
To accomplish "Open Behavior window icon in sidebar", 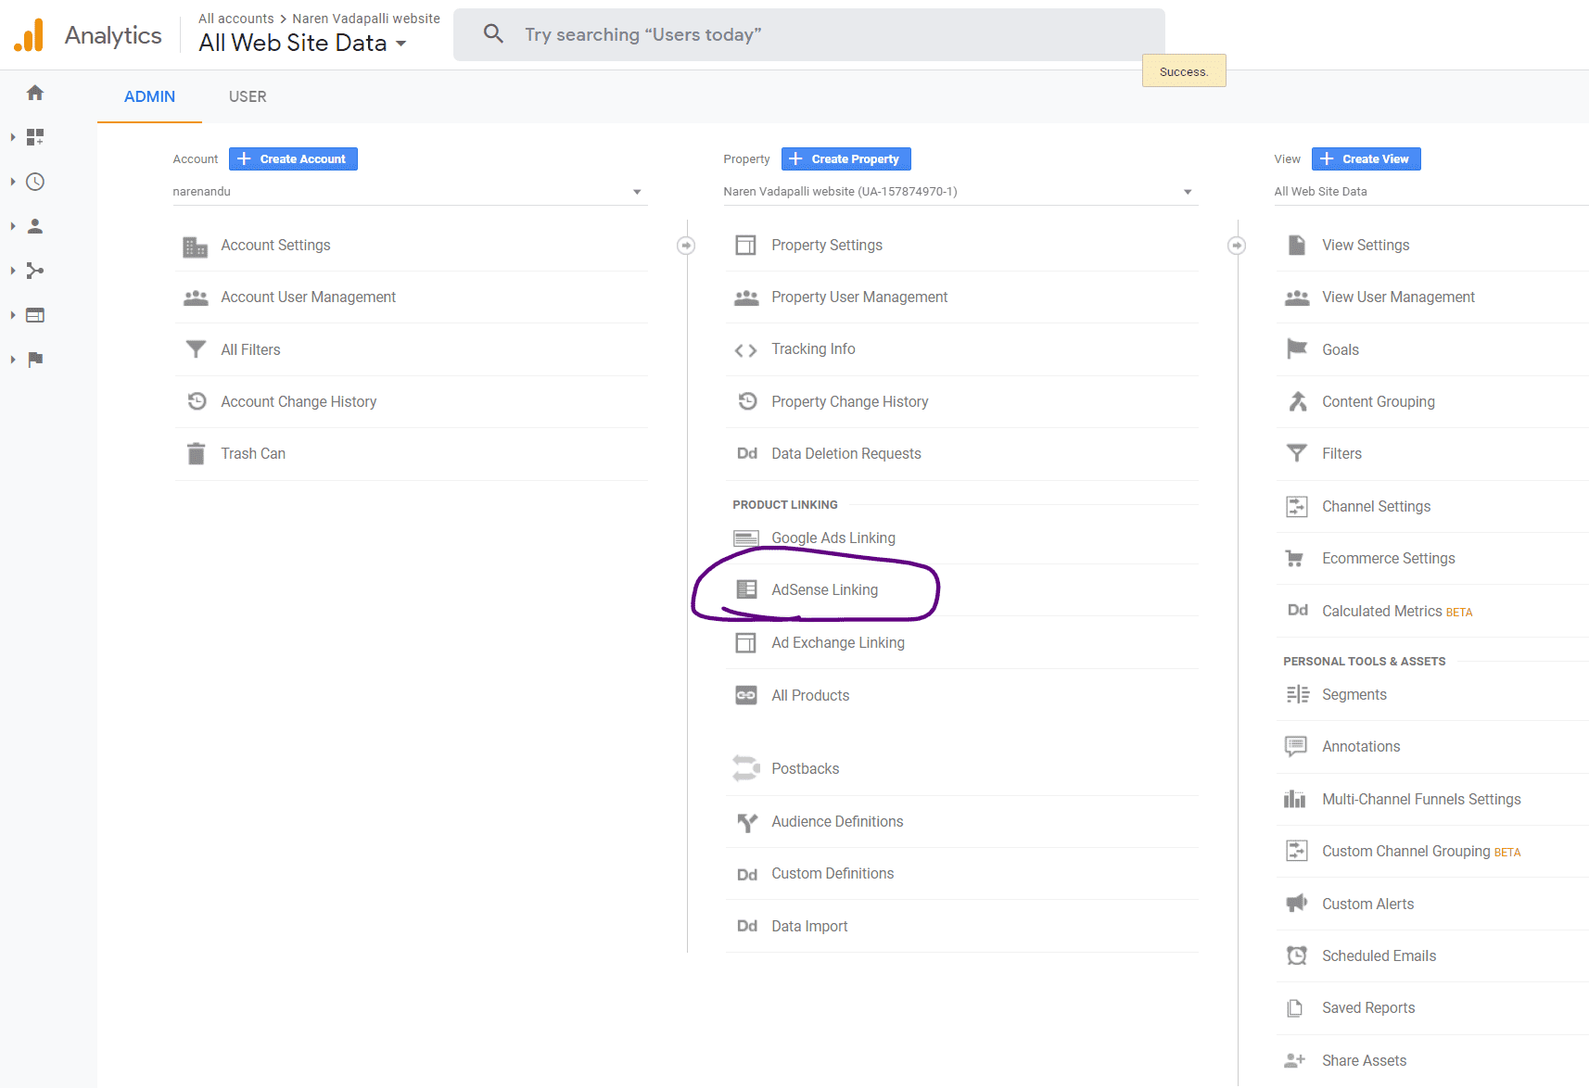I will [x=35, y=315].
